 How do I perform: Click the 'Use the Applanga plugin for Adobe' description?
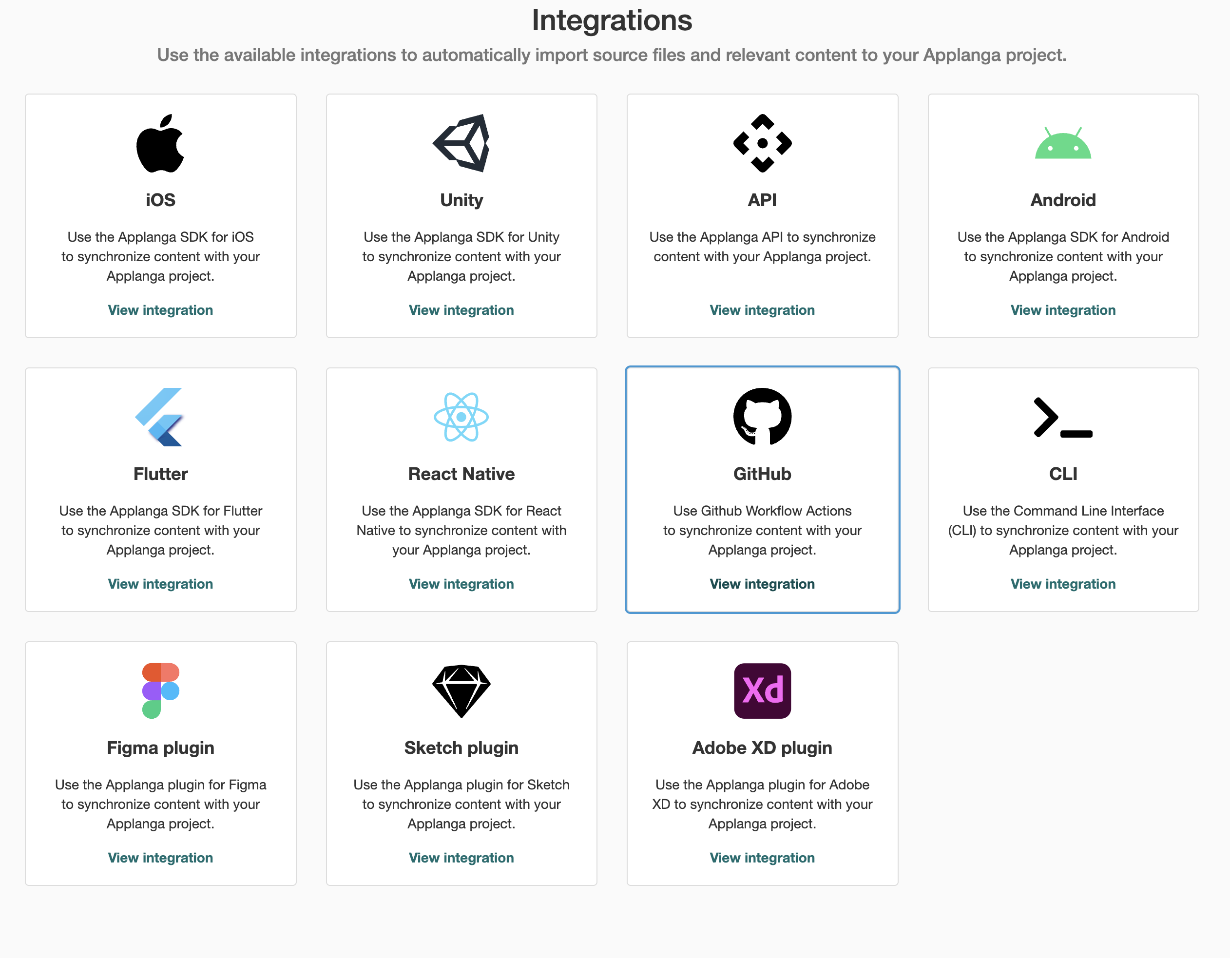pyautogui.click(x=762, y=804)
